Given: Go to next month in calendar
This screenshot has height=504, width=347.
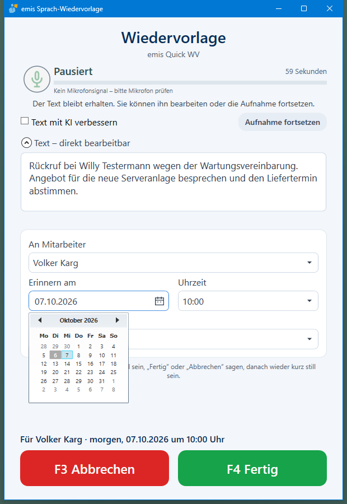Looking at the screenshot, I should [118, 320].
